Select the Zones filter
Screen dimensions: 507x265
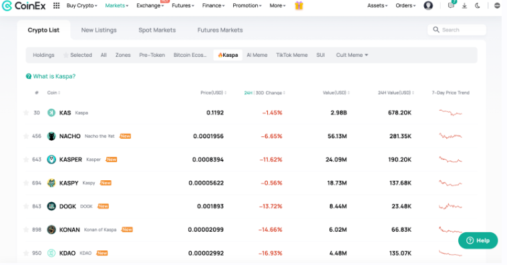(123, 55)
